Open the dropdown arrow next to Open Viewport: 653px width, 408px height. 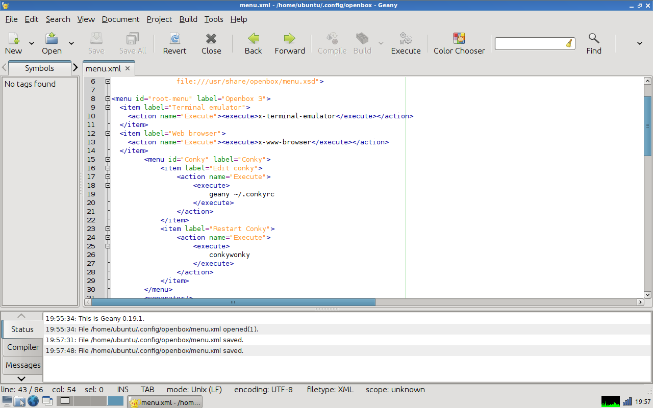click(71, 43)
